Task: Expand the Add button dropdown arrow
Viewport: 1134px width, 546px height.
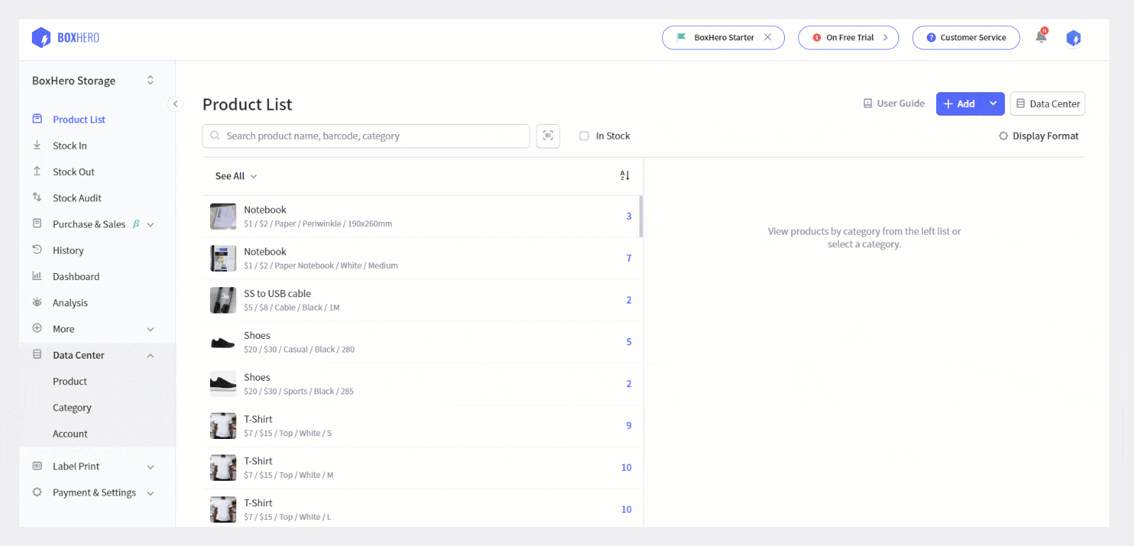Action: click(993, 104)
